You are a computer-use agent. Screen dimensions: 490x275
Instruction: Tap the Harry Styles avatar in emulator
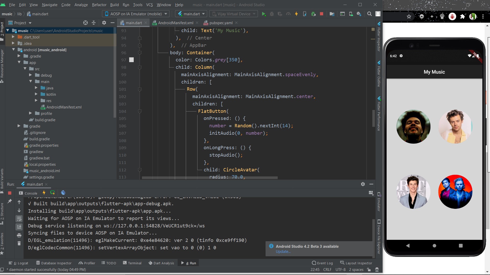(x=455, y=127)
